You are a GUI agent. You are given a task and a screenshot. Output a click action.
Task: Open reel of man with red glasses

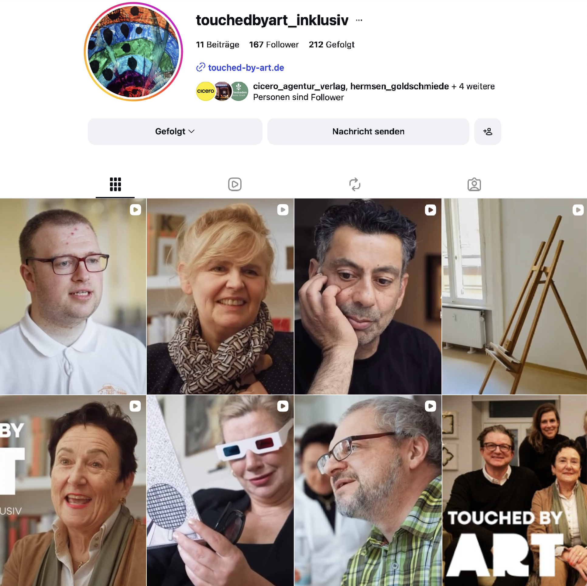coord(73,296)
